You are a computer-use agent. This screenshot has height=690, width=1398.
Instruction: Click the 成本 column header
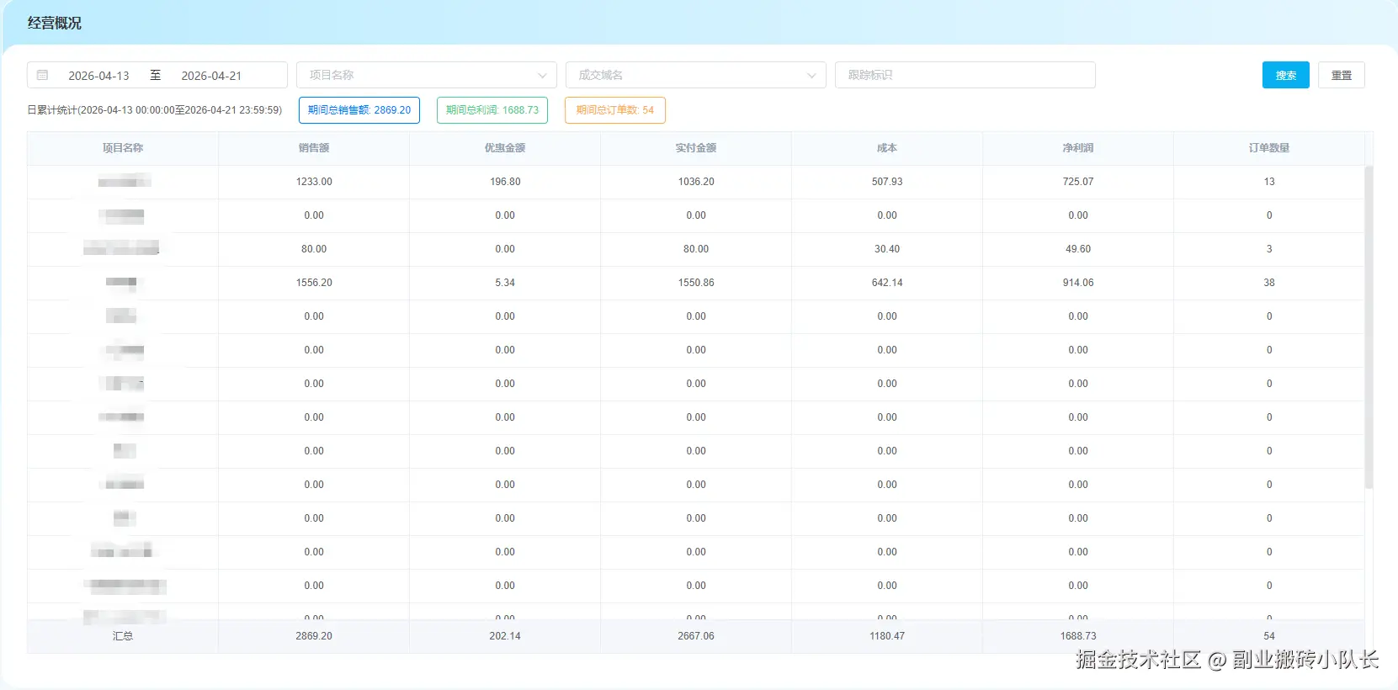pyautogui.click(x=887, y=148)
